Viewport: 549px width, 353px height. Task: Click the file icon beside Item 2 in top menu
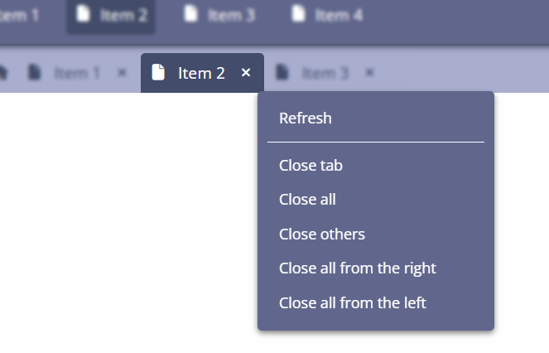pyautogui.click(x=83, y=14)
